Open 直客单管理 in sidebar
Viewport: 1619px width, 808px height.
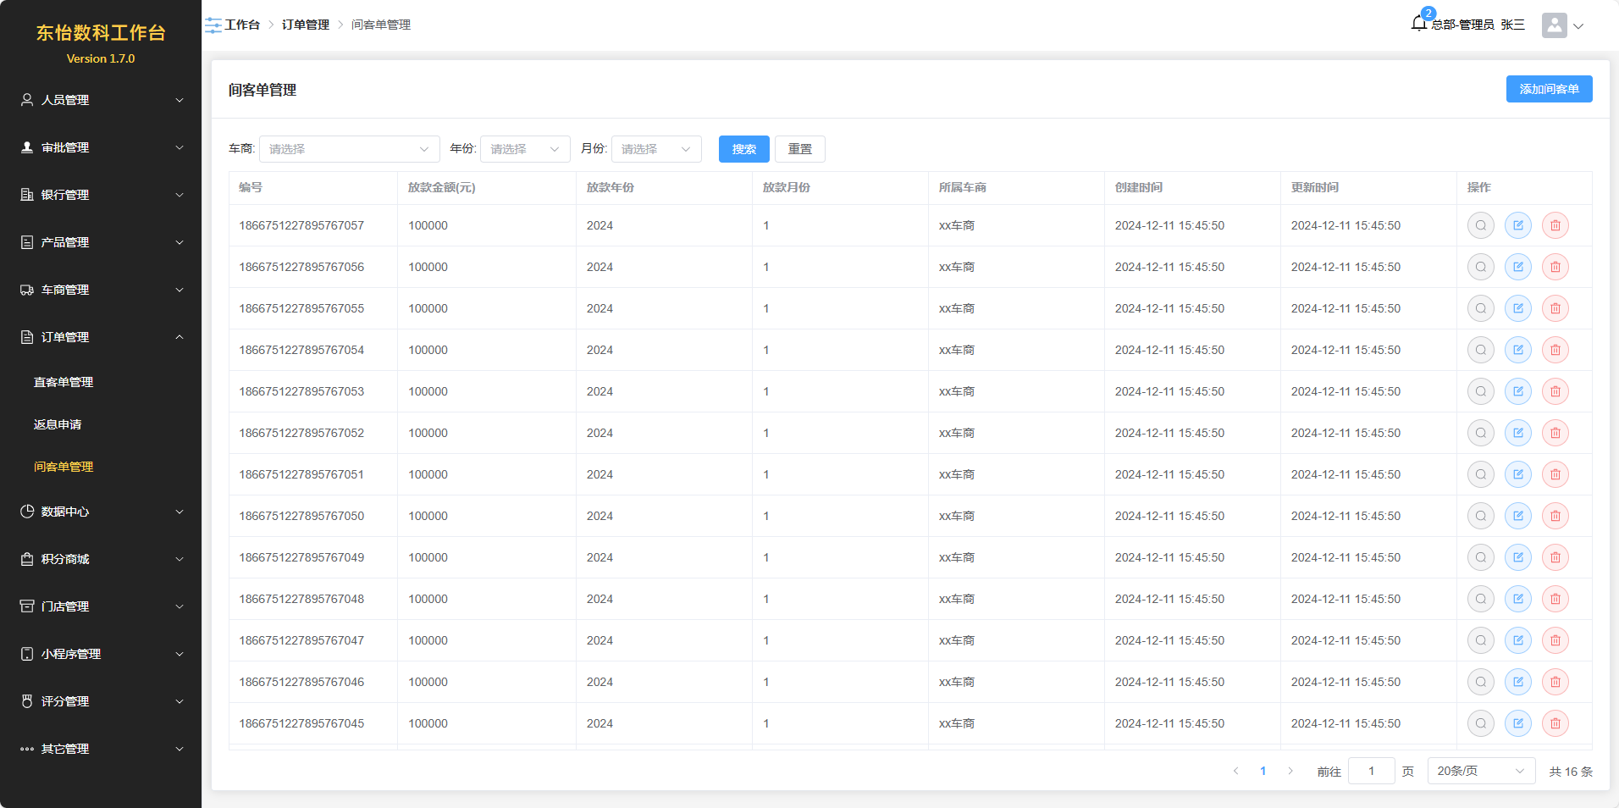(64, 382)
